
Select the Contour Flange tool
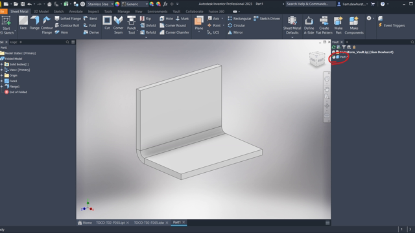[47, 25]
